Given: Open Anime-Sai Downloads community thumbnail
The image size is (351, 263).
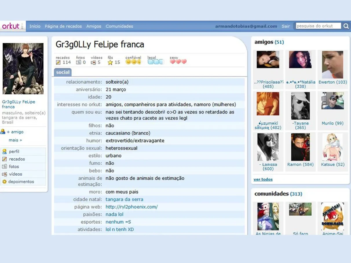Looking at the screenshot, I should pos(332,216).
